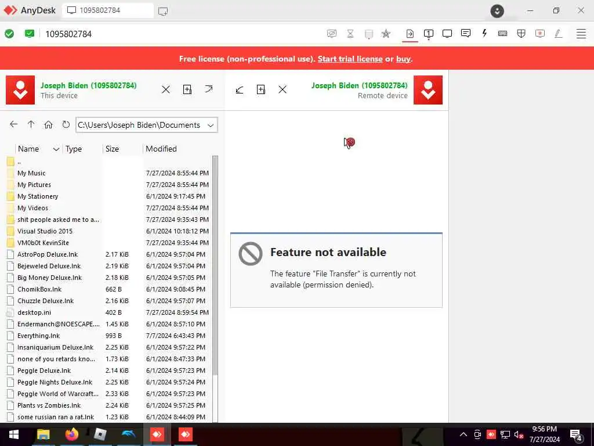The width and height of the screenshot is (594, 446).
Task: Select ChomikBox.lnk file
Action: click(x=108, y=289)
